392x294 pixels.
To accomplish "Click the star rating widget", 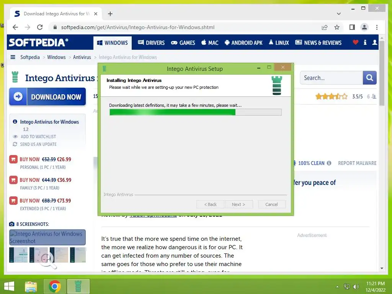I will point(331,96).
